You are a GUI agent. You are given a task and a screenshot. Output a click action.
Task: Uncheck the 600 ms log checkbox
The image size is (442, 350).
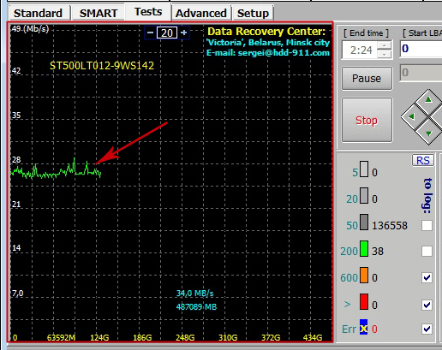pos(427,277)
